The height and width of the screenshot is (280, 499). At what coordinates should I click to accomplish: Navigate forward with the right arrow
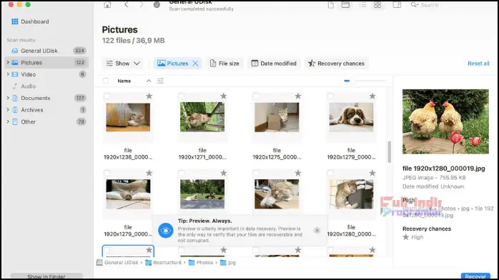click(142, 4)
